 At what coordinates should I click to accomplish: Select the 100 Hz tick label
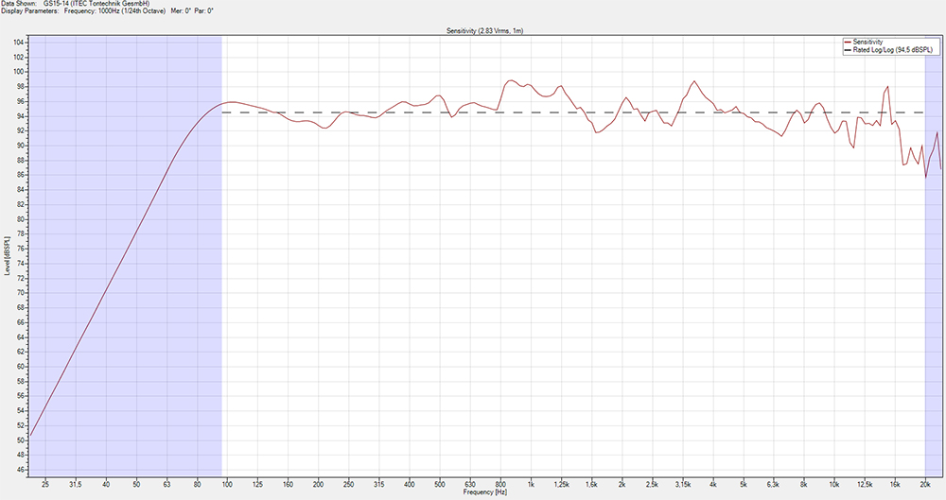227,484
